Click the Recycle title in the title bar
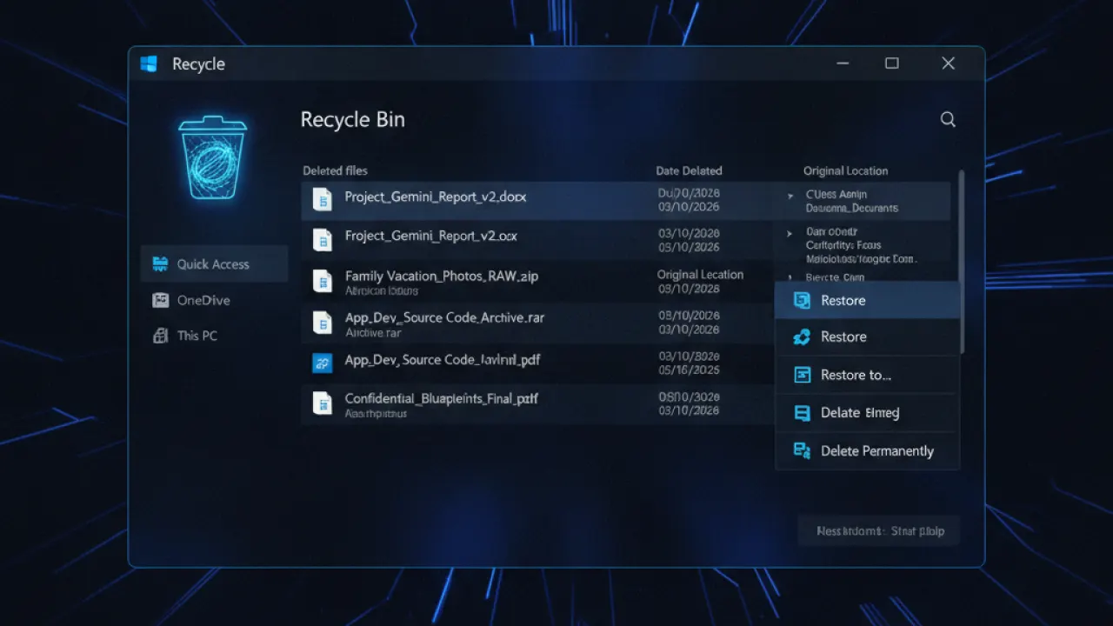 (198, 64)
